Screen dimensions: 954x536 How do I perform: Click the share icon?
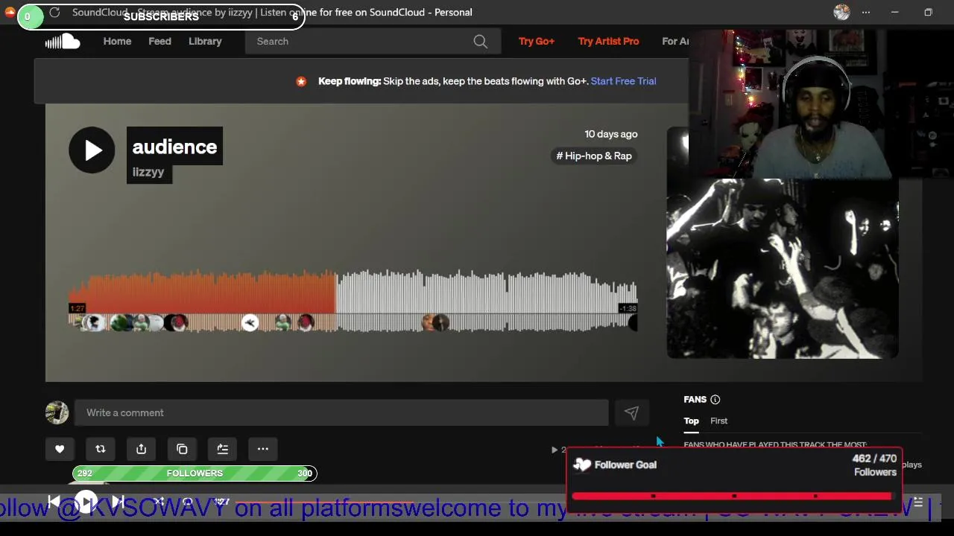pyautogui.click(x=141, y=449)
